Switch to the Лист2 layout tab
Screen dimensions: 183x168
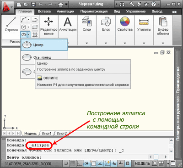pyautogui.click(x=62, y=134)
